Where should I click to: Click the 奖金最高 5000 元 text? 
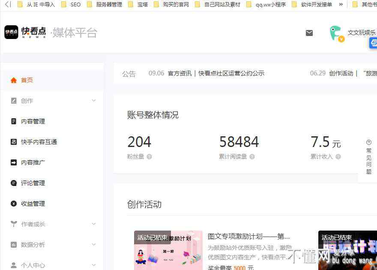click(231, 267)
